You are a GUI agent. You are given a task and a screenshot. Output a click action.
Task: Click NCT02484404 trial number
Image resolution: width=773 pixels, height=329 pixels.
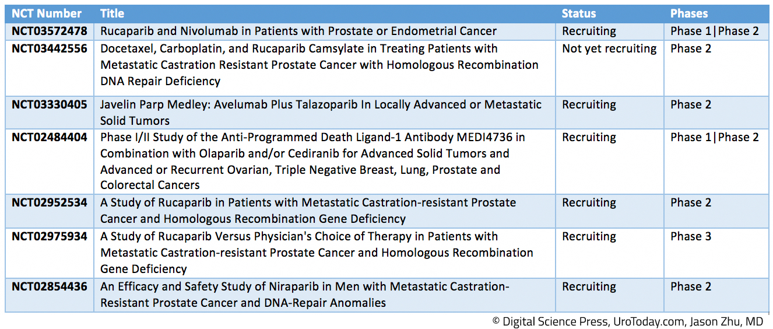point(50,137)
